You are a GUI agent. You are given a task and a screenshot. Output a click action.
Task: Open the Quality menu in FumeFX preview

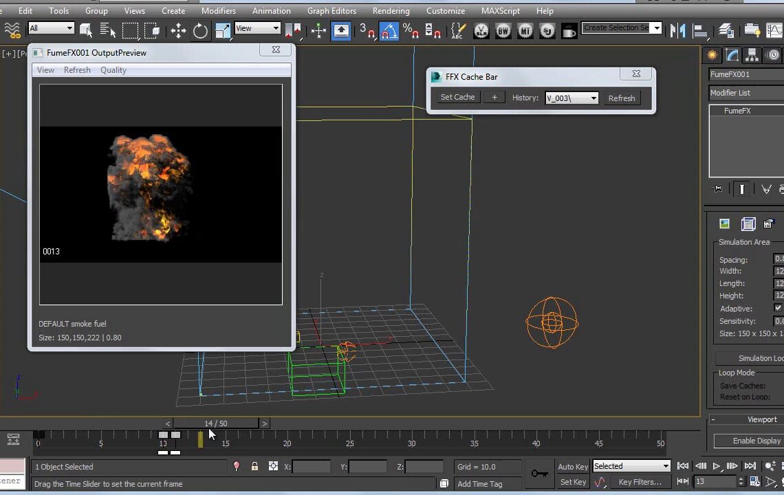tap(113, 69)
